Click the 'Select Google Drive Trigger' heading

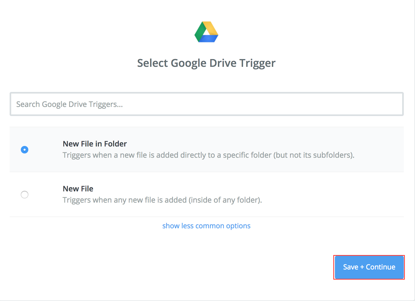coord(206,63)
